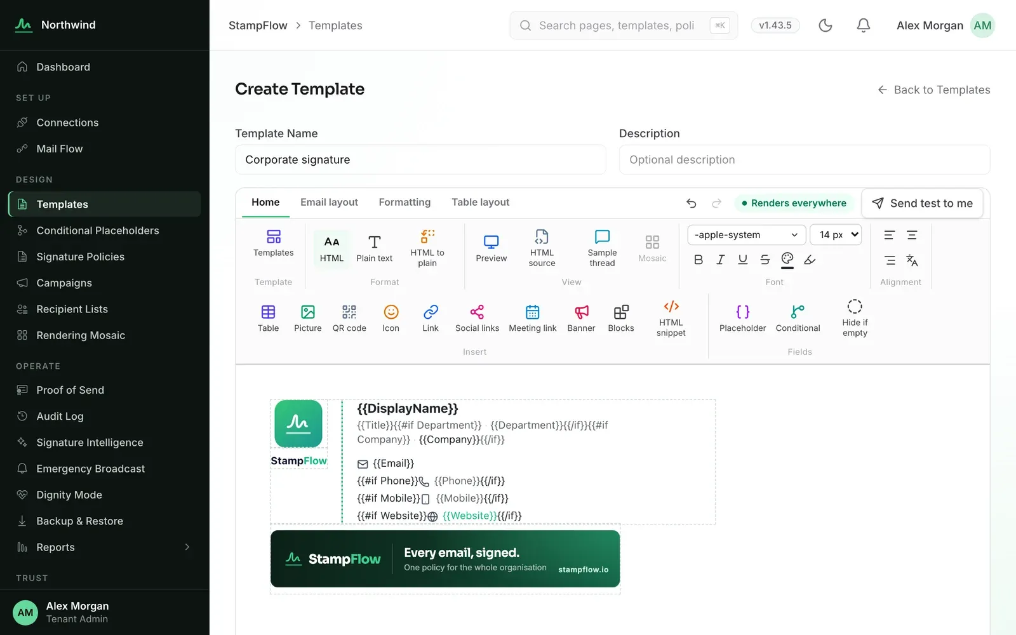Insert Blocks

click(621, 318)
